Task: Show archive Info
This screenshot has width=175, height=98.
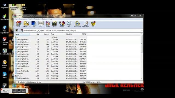Action: pyautogui.click(x=69, y=24)
